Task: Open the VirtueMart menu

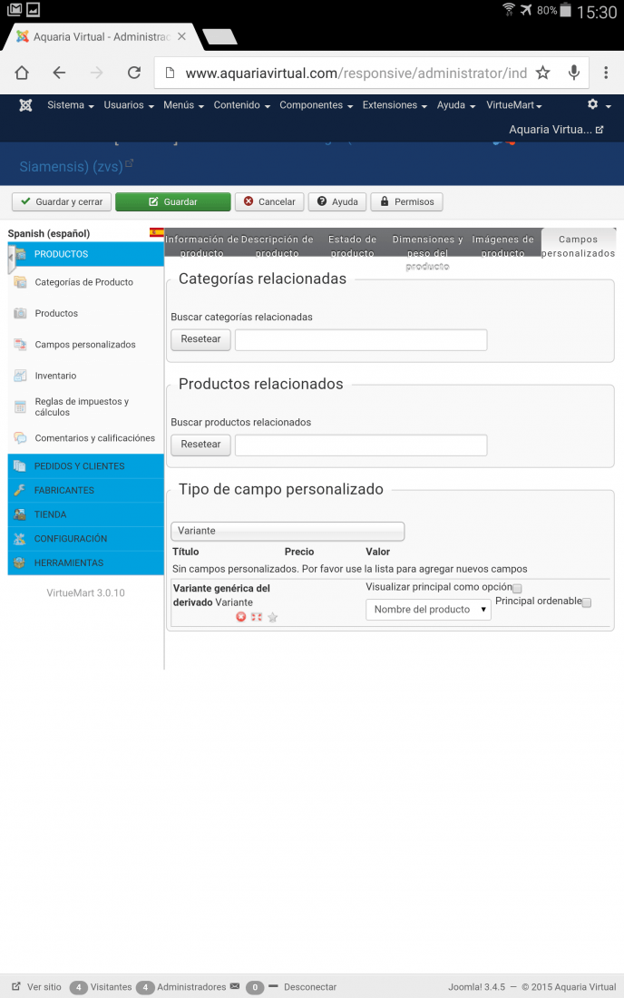Action: pyautogui.click(x=514, y=105)
